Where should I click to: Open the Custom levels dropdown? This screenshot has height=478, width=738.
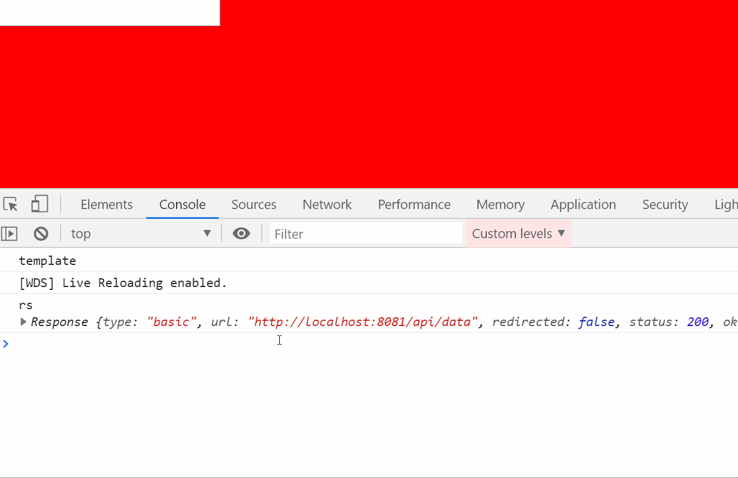pyautogui.click(x=519, y=233)
